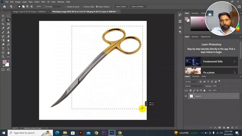Select the Eyedropper tool
Viewport: 242px width, 136px height.
tap(3, 28)
